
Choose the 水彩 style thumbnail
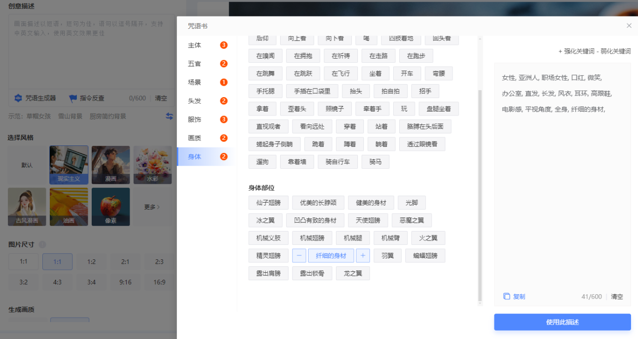pyautogui.click(x=153, y=165)
